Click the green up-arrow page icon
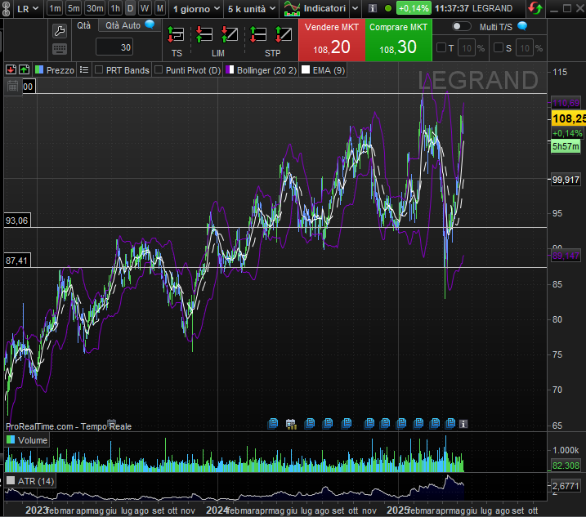This screenshot has height=517, width=586. 25,69
